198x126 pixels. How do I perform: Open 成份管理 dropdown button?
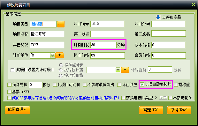coord(18,110)
